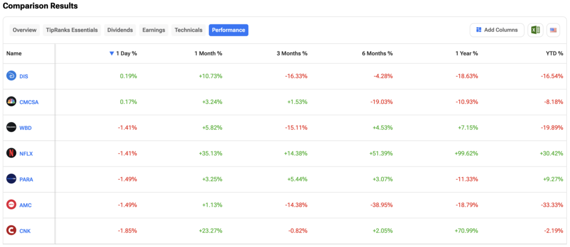Image resolution: width=570 pixels, height=247 pixels.
Task: Click the AMC logo icon
Action: tap(11, 205)
